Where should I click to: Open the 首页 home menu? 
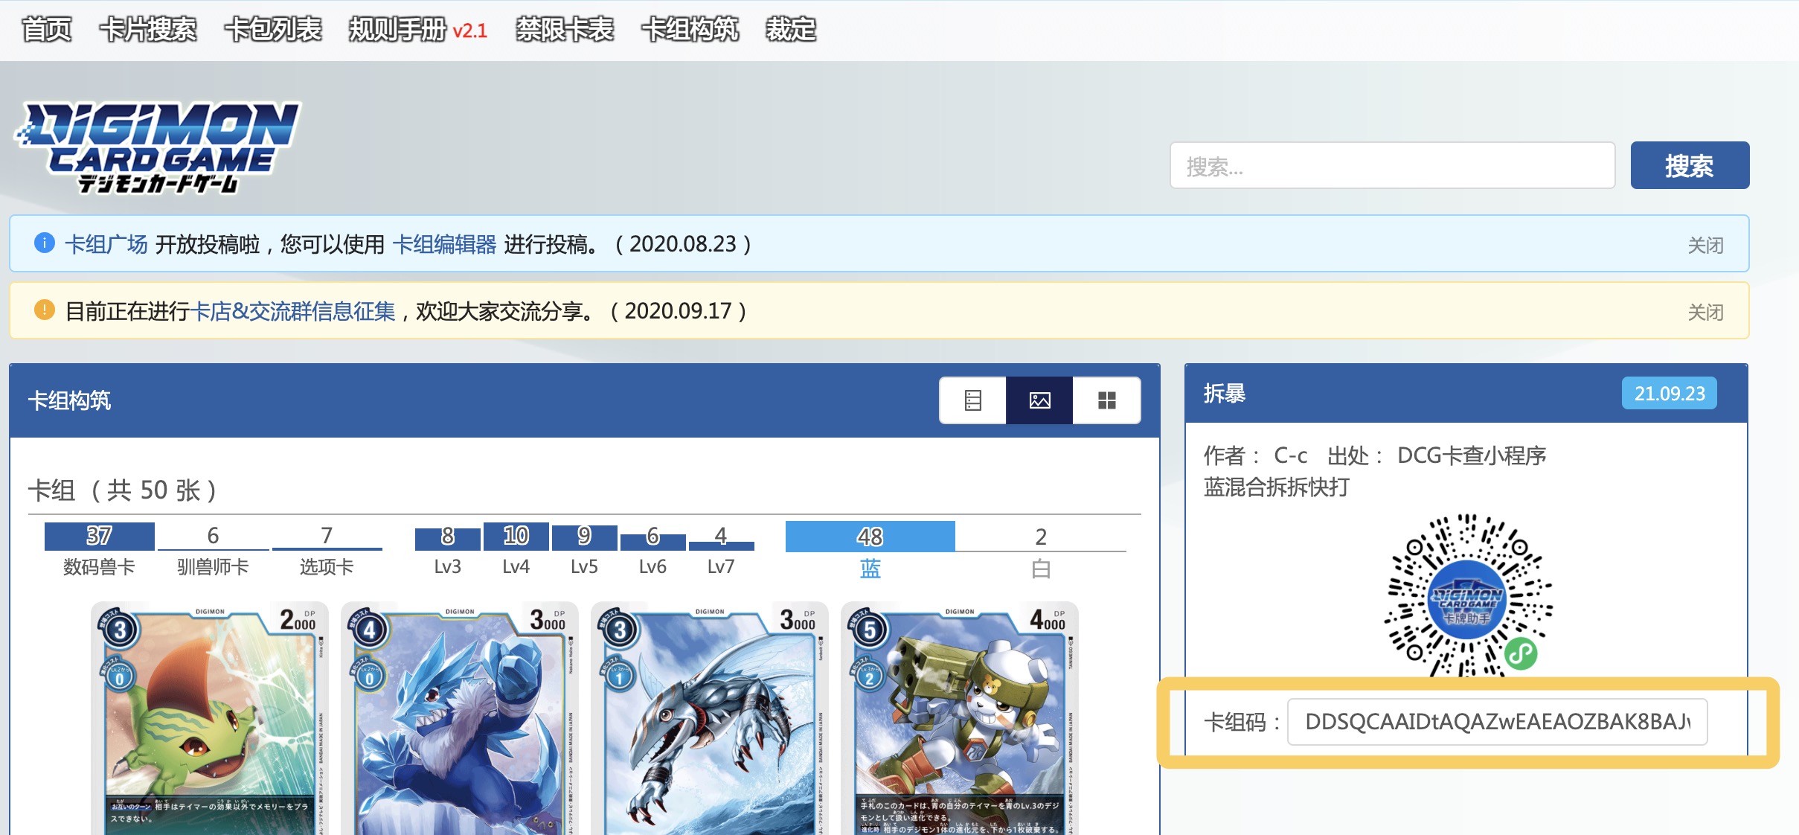click(x=46, y=30)
